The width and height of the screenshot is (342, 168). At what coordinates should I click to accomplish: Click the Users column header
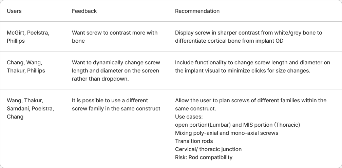tap(14, 11)
